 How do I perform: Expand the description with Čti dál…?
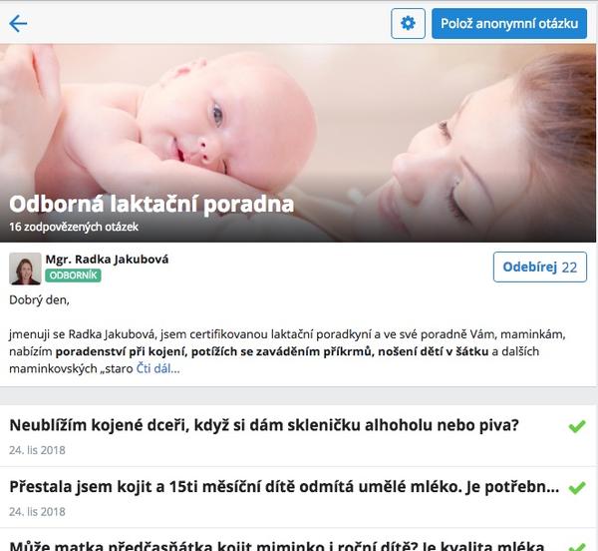tap(157, 368)
